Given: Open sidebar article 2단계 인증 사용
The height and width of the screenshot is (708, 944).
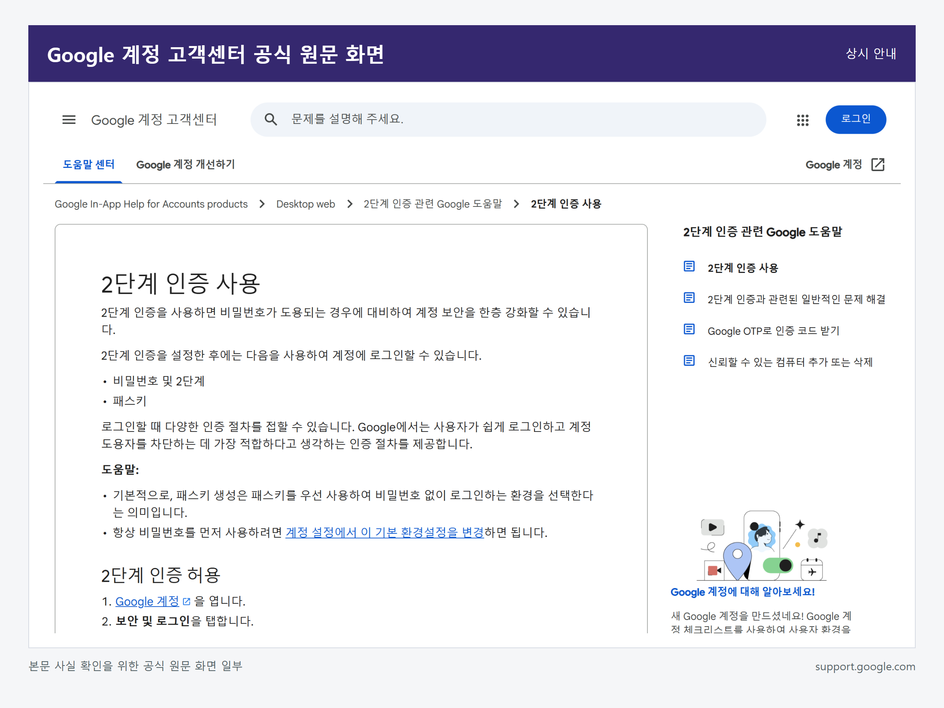Looking at the screenshot, I should tap(743, 268).
